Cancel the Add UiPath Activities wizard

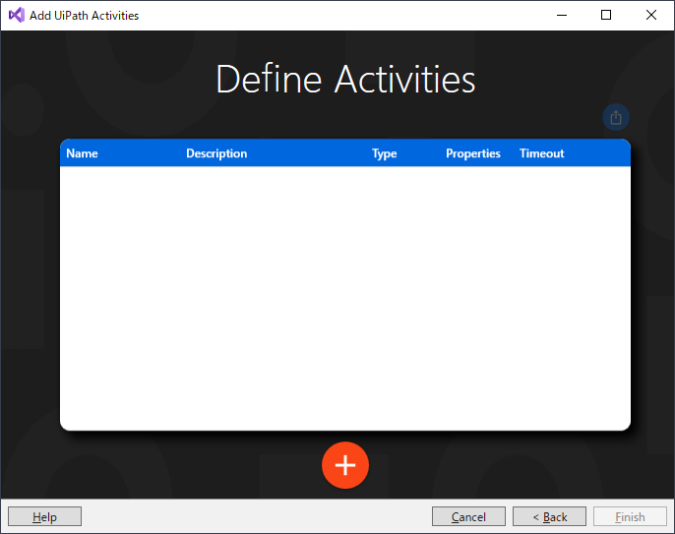point(468,516)
